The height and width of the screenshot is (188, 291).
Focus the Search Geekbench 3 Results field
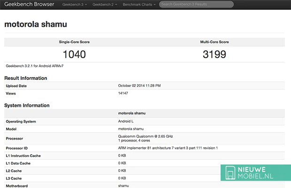click(196, 4)
